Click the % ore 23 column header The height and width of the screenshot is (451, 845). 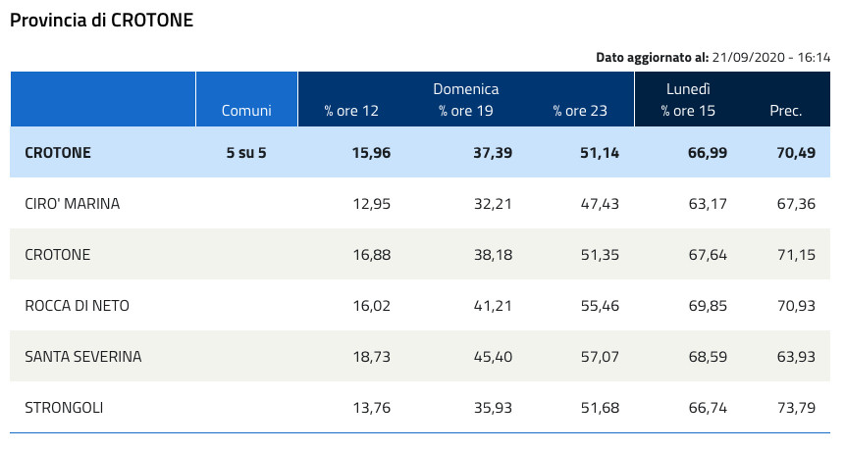click(x=579, y=111)
